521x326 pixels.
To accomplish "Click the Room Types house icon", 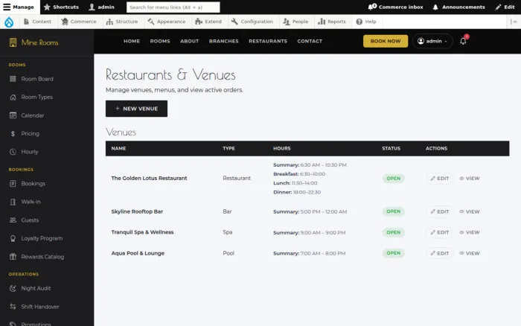I will tap(13, 97).
